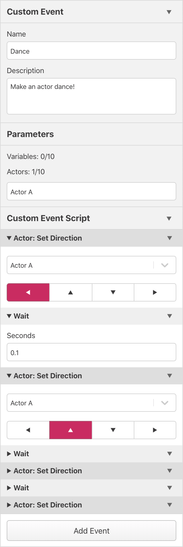Pick right arrow in first Set Direction event
This screenshot has width=183, height=547.
155,292
